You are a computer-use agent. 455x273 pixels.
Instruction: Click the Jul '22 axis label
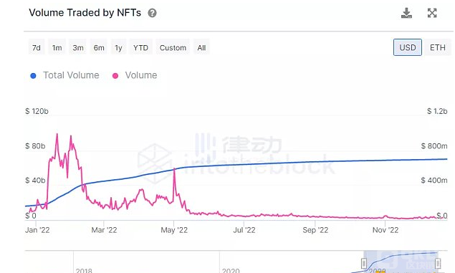[x=244, y=230]
